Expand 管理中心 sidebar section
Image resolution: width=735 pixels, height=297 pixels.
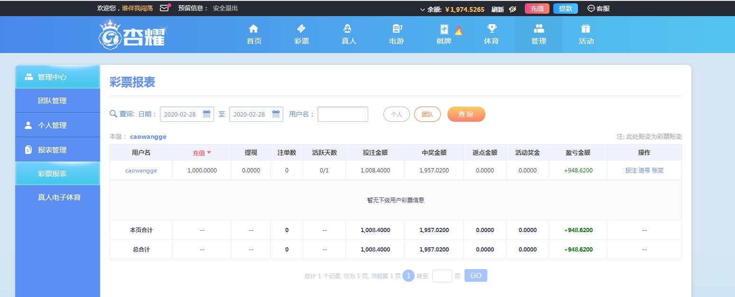(x=57, y=77)
